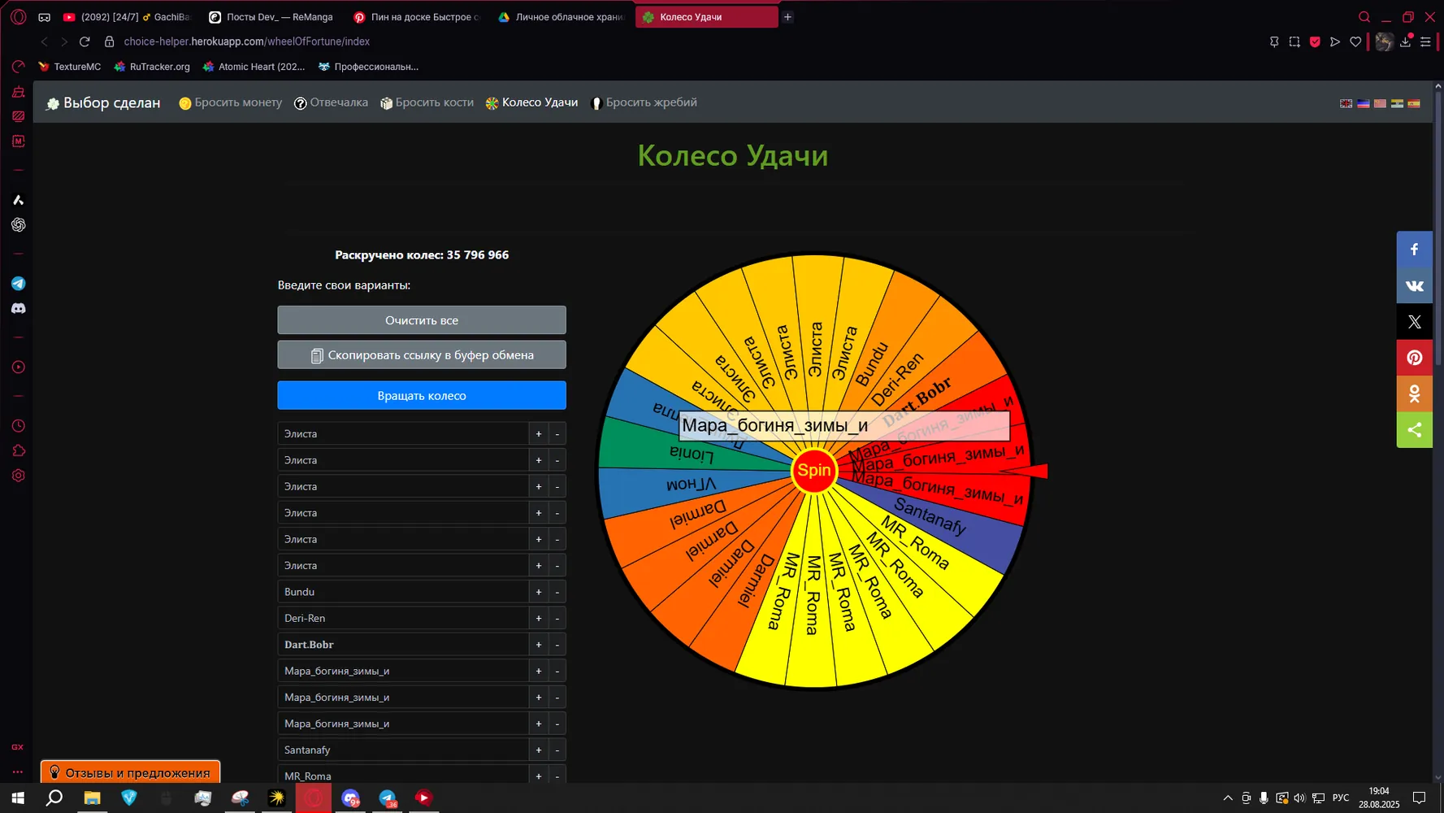Reload the page with refresh icon
1444x813 pixels.
point(85,41)
